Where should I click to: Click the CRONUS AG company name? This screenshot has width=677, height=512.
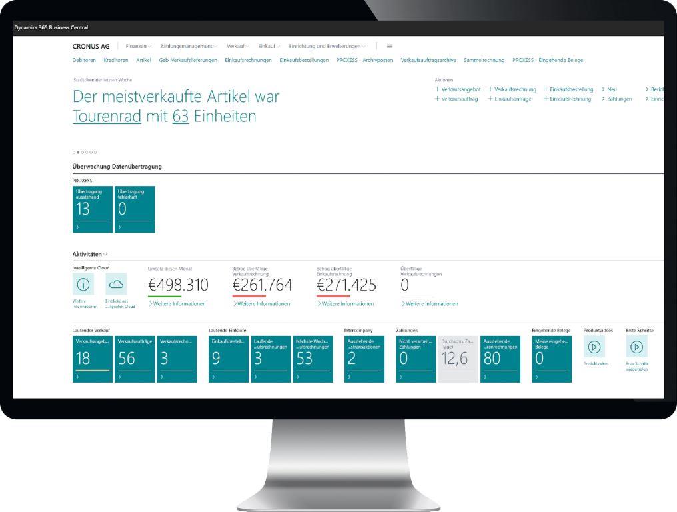[91, 46]
